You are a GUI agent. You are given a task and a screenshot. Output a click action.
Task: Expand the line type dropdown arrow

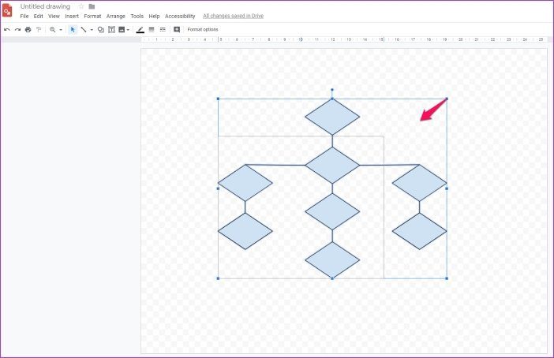pyautogui.click(x=92, y=30)
